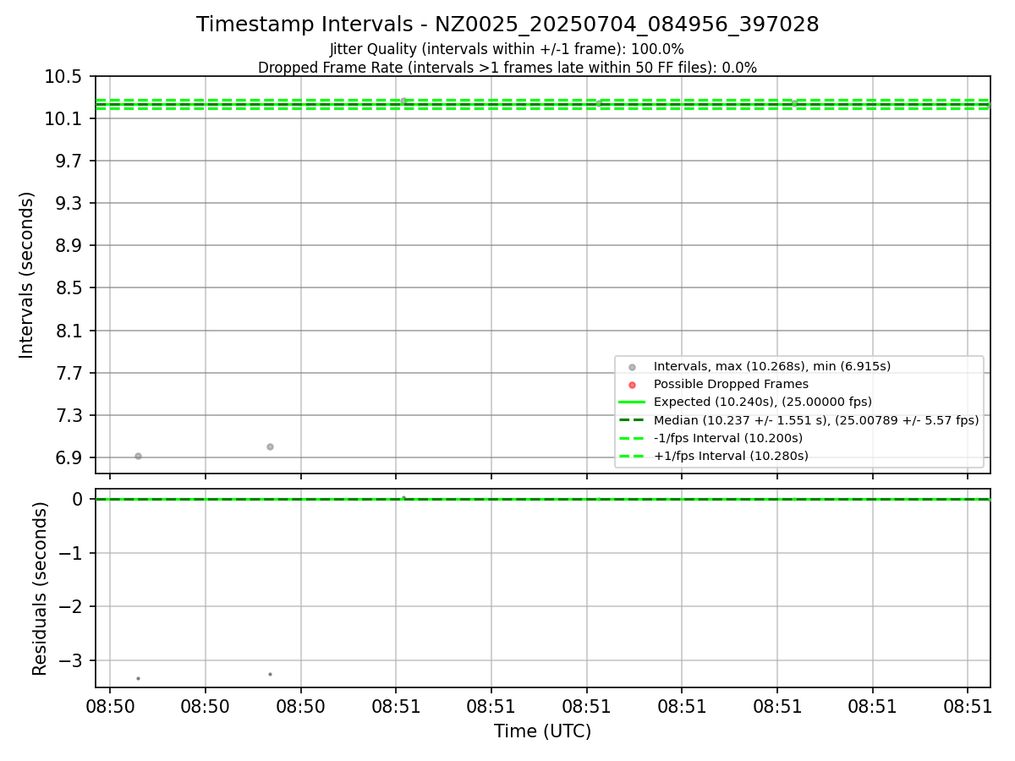Click residuals tick label −1
Viewport: 1015px width, 761px height.
click(71, 553)
